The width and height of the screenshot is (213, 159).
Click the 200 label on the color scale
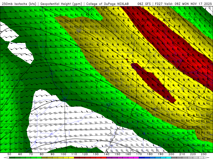tap(171, 154)
